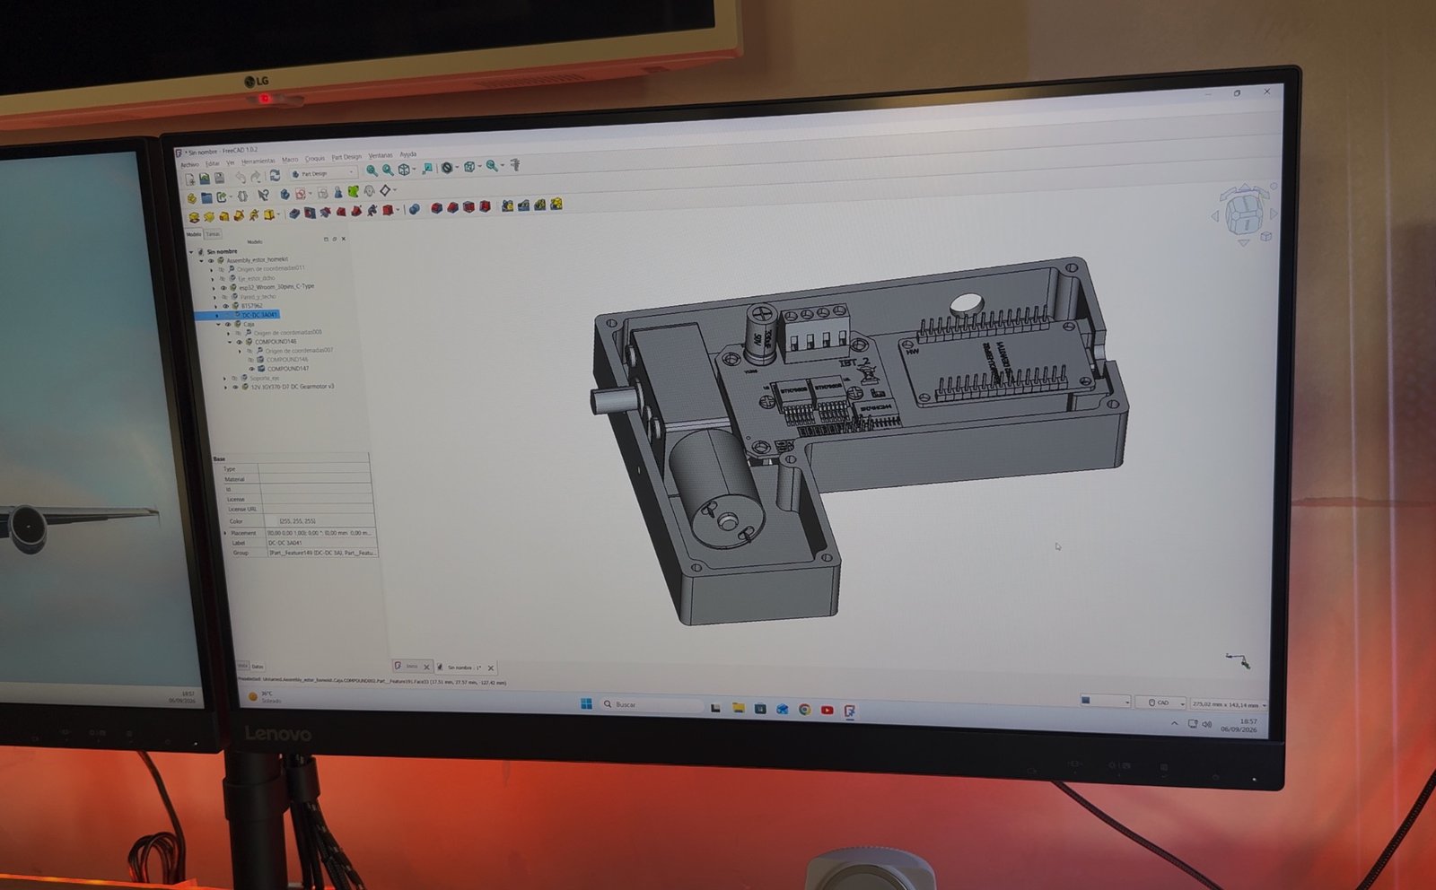
Task: Open the Editar menu
Action: coord(212,163)
